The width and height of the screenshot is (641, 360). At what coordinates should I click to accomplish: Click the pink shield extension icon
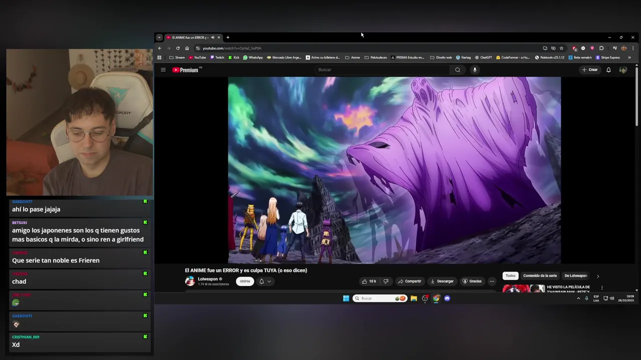coord(592,48)
